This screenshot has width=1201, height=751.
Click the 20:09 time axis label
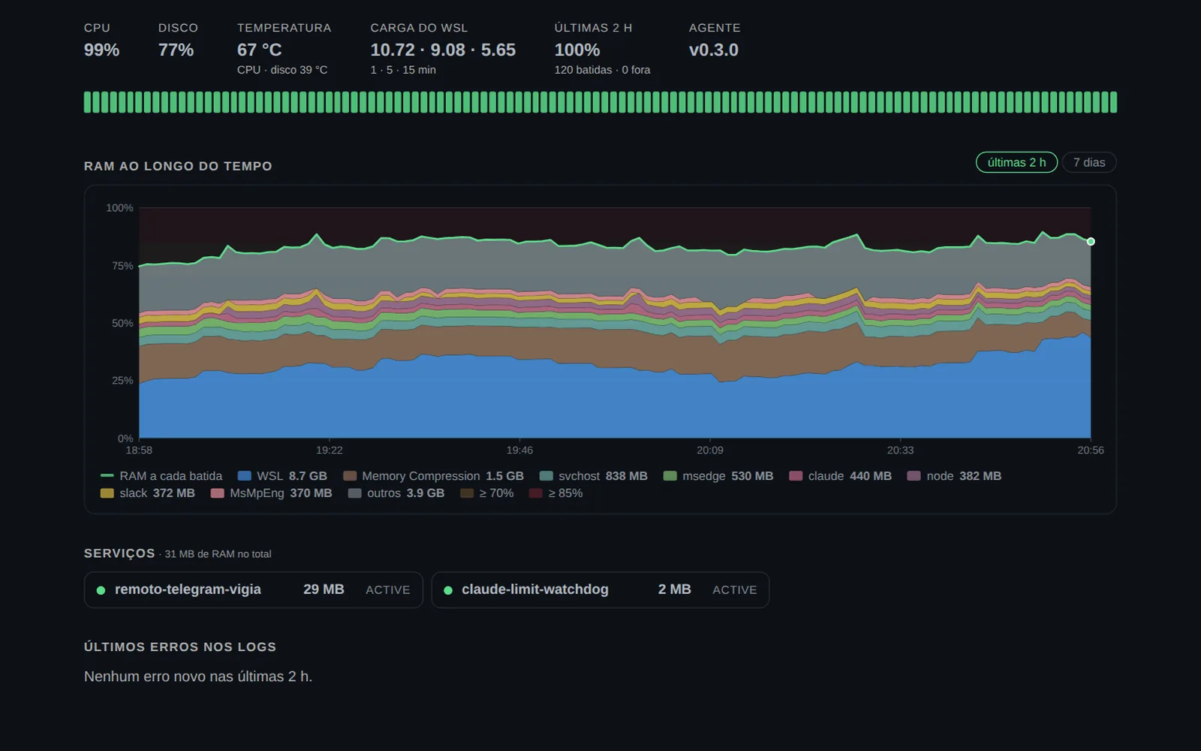click(x=710, y=451)
